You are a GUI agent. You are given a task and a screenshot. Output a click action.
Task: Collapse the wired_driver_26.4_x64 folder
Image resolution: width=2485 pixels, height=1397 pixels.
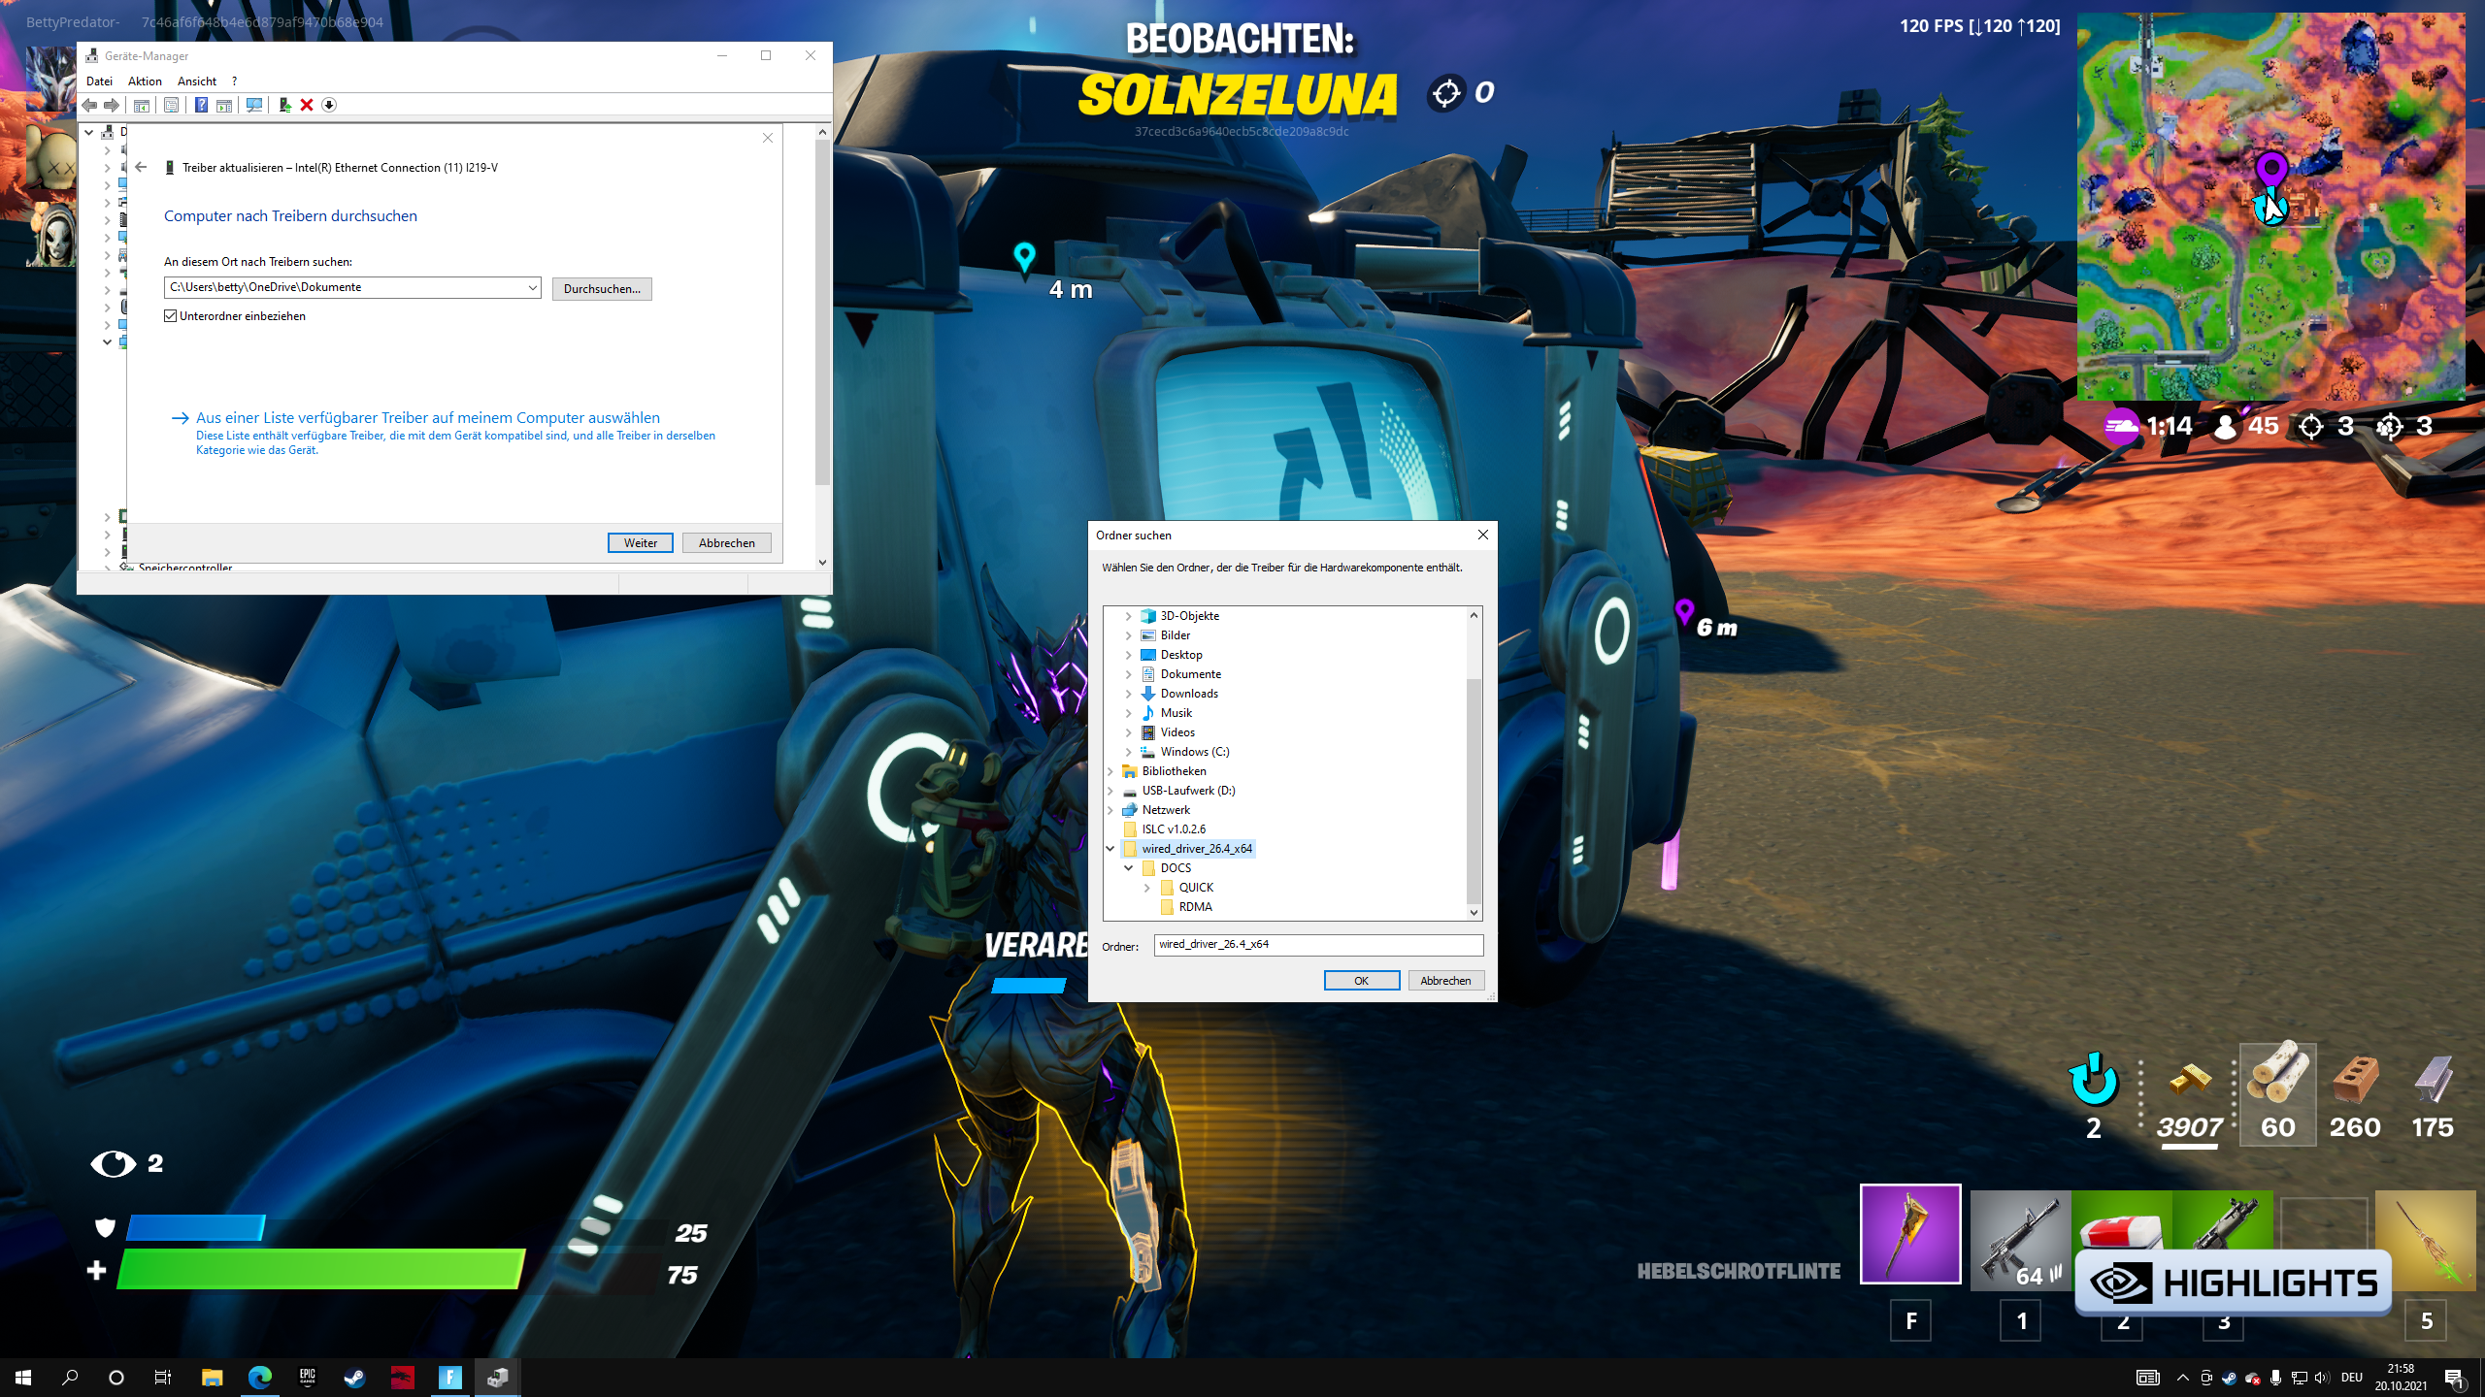1110,848
